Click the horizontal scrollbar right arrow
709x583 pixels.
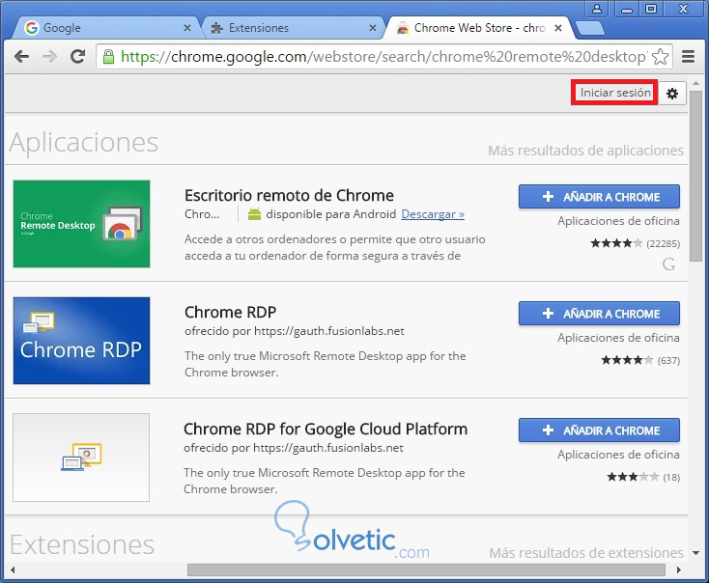click(x=679, y=569)
